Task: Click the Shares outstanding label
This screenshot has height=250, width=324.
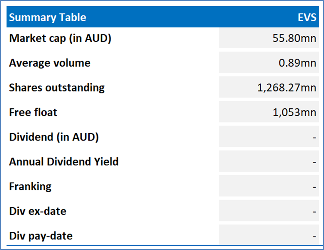Action: 57,88
